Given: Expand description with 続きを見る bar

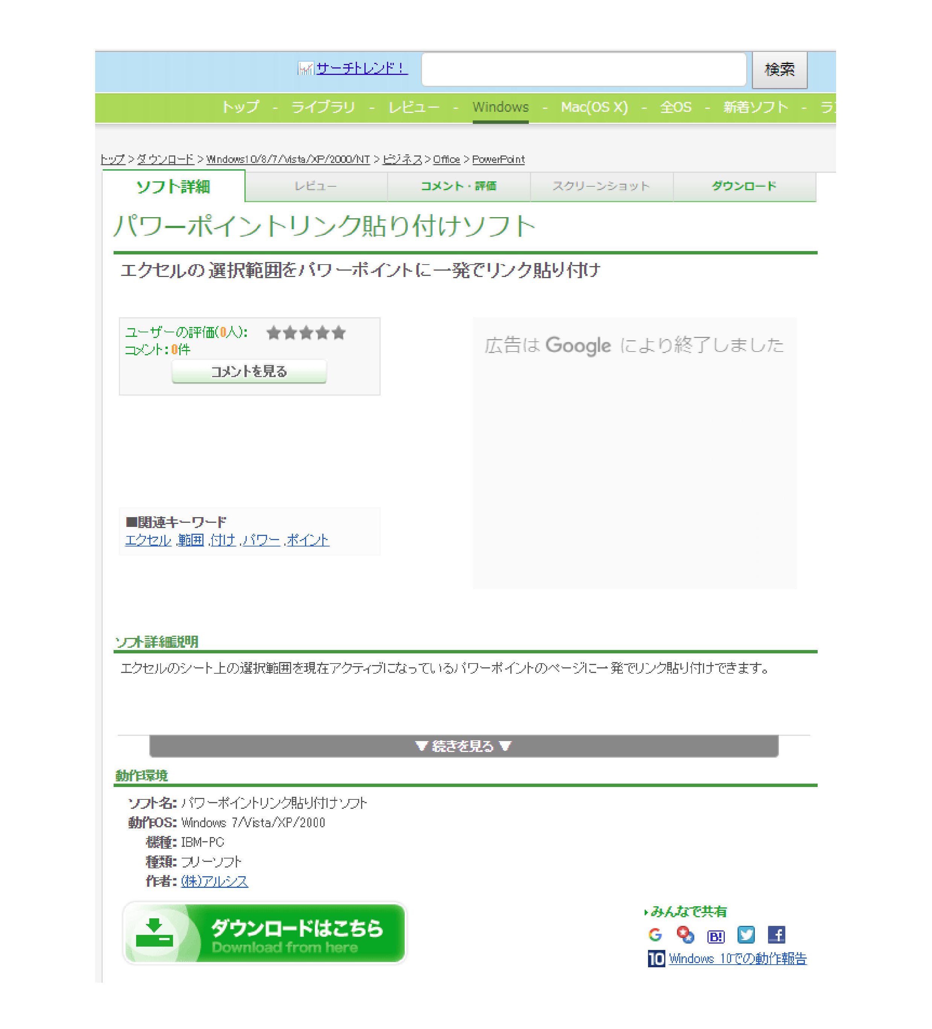Looking at the screenshot, I should 463,746.
